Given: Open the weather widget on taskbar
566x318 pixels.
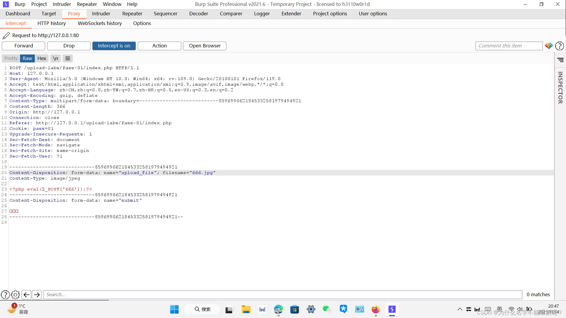Looking at the screenshot, I should 17,309.
